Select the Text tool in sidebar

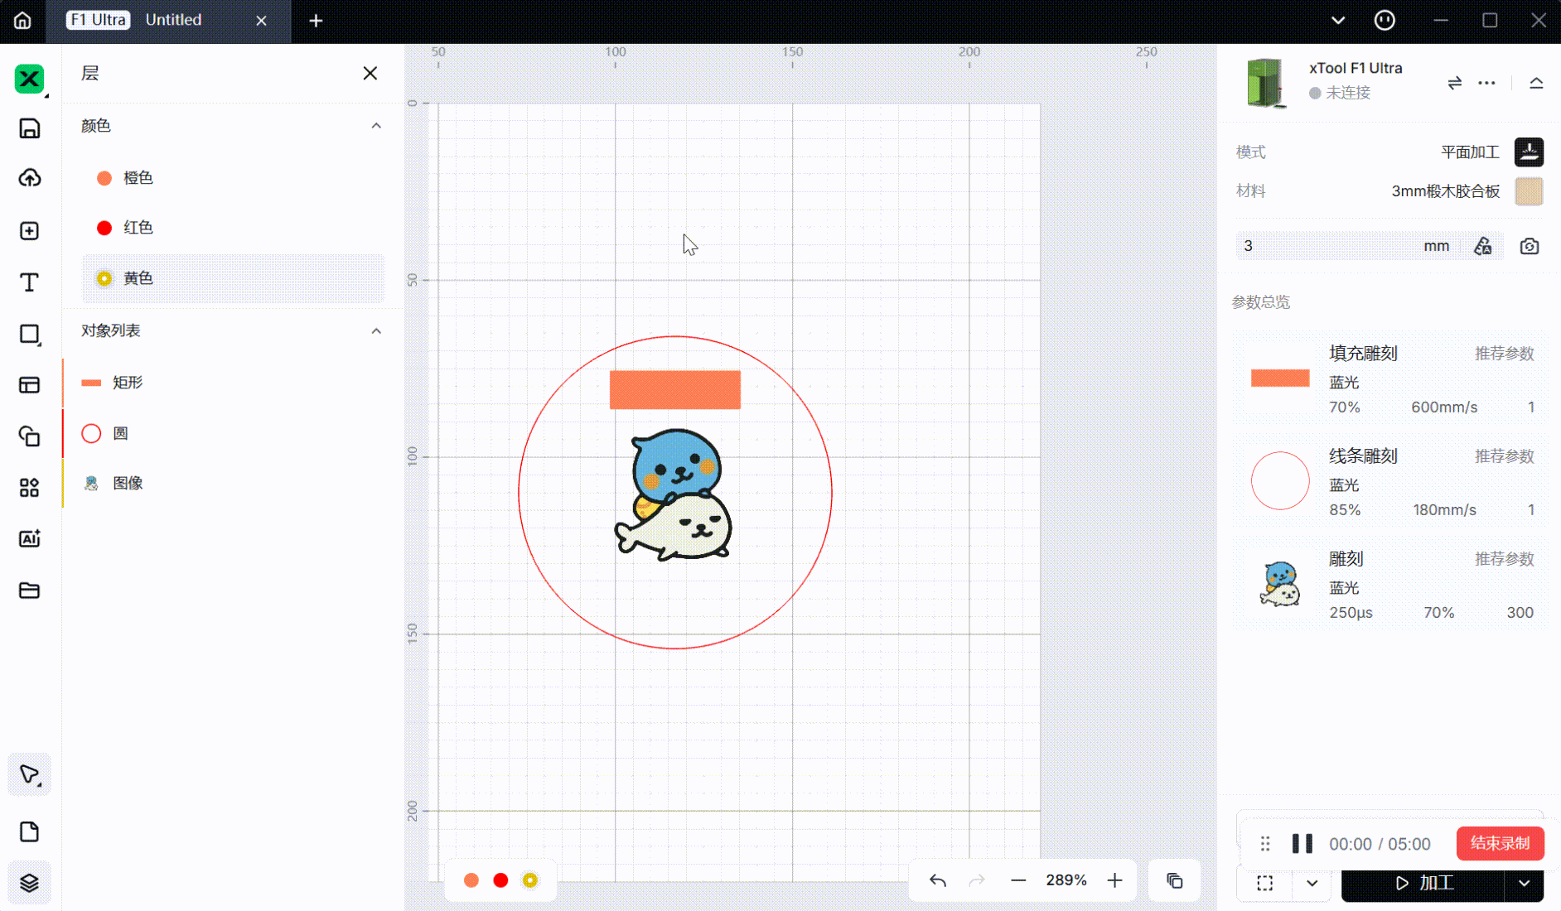(29, 282)
